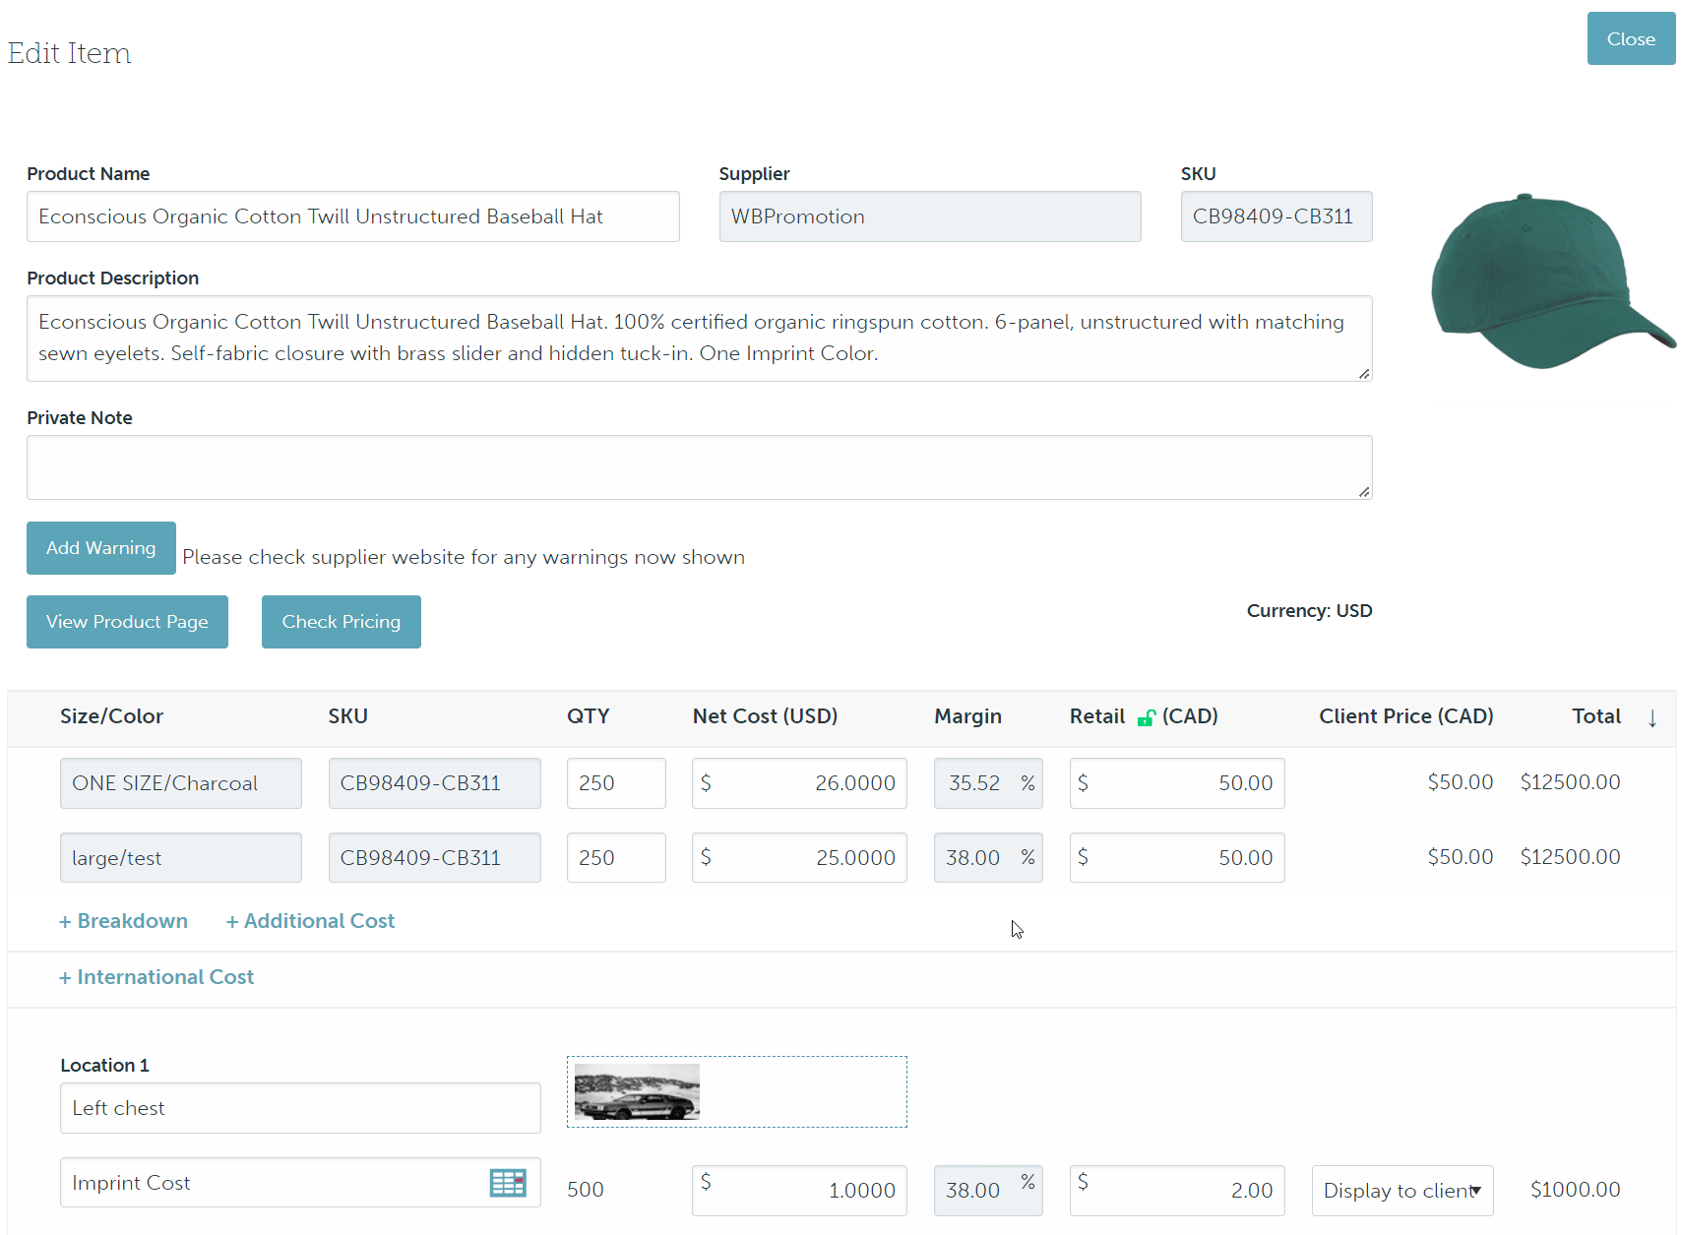Open the Imprint Cost pricing grid icon
Image resolution: width=1681 pixels, height=1235 pixels.
[508, 1182]
